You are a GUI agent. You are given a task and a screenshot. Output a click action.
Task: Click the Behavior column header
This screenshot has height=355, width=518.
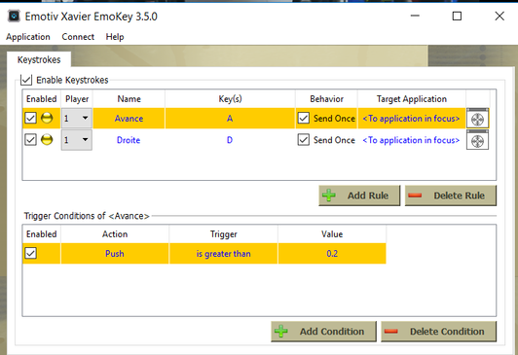point(326,99)
